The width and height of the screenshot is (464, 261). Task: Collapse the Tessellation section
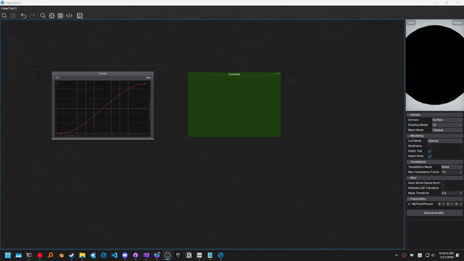click(x=434, y=162)
